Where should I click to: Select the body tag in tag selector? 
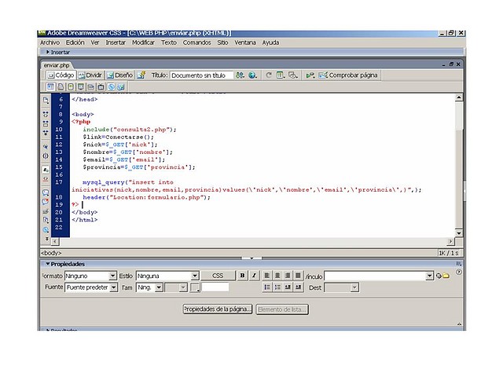(51, 253)
